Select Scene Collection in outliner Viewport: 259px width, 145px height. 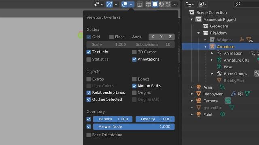coord(211,12)
